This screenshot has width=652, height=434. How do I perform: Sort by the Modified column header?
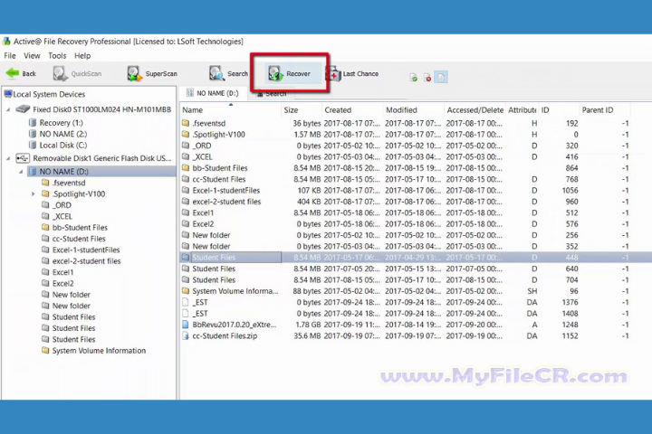coord(414,110)
